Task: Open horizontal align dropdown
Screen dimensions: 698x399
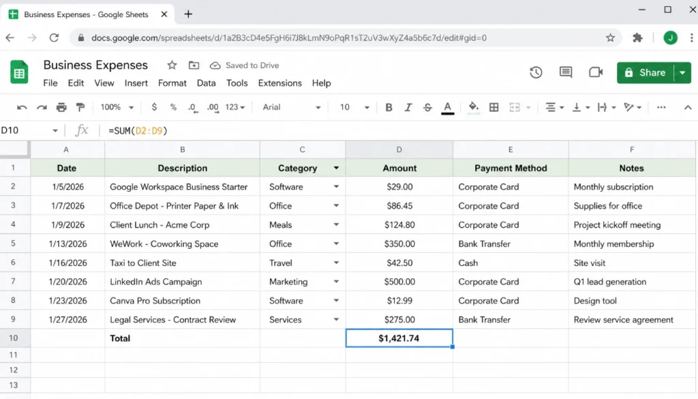Action: (555, 107)
